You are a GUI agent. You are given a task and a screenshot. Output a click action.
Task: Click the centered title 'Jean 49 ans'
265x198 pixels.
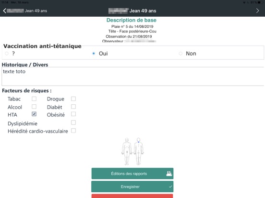pyautogui.click(x=143, y=11)
